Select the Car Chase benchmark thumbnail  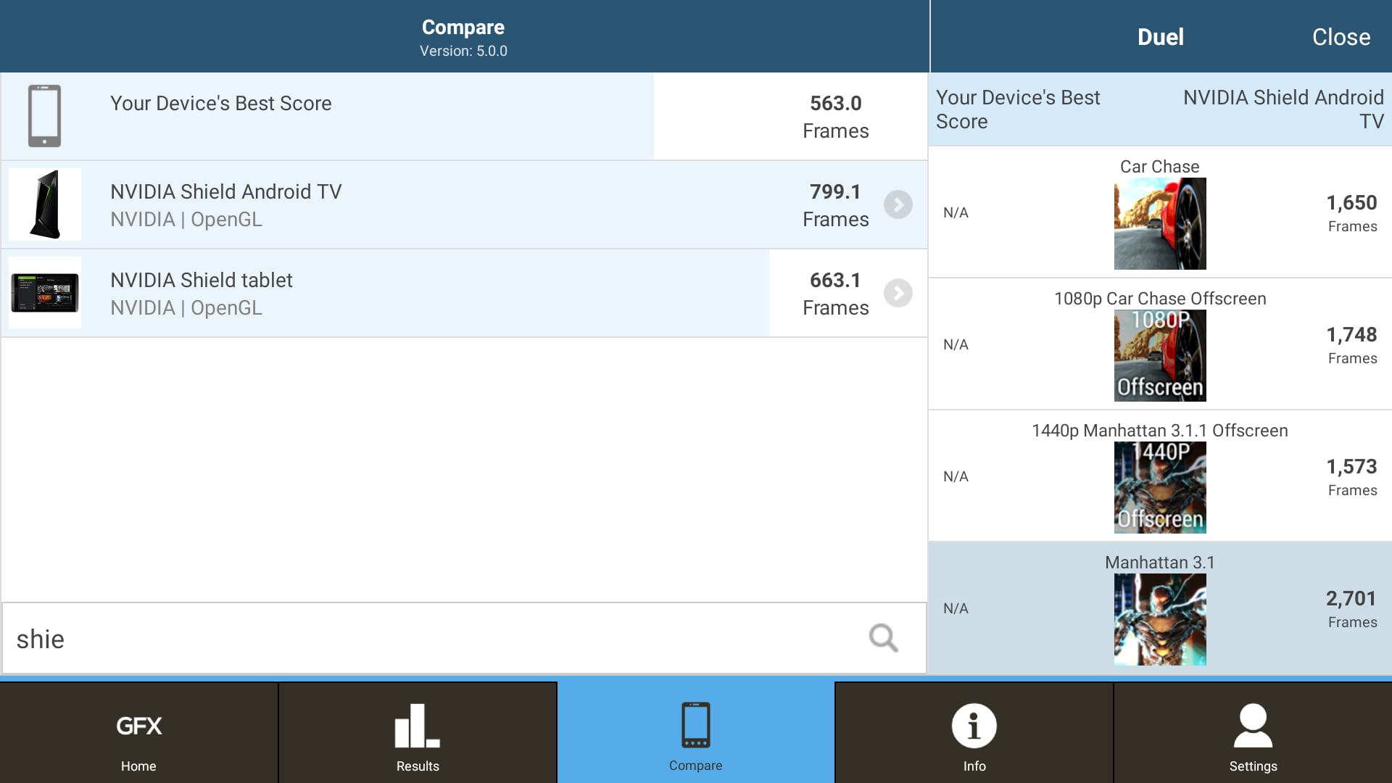1160,223
